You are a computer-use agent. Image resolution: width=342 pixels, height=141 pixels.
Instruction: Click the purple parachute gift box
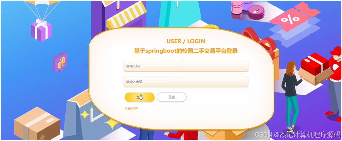coord(41,30)
